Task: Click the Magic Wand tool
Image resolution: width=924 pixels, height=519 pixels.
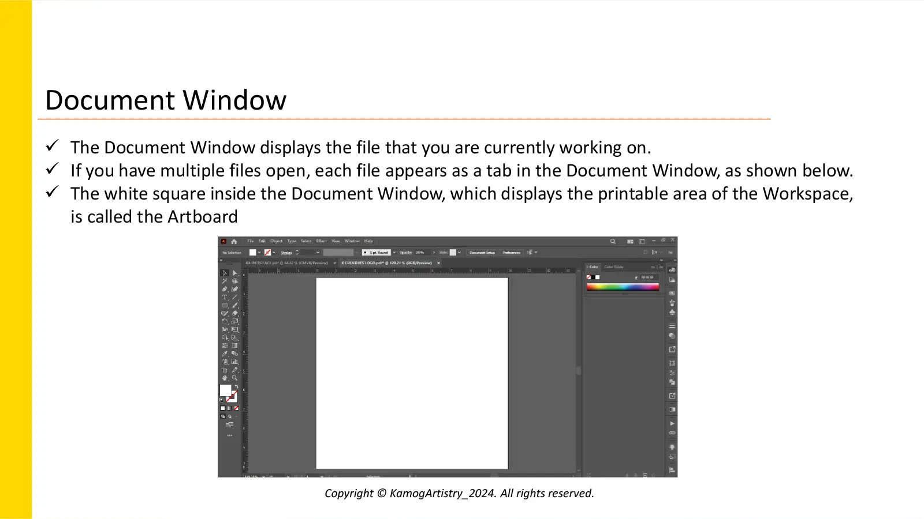Action: 225,281
